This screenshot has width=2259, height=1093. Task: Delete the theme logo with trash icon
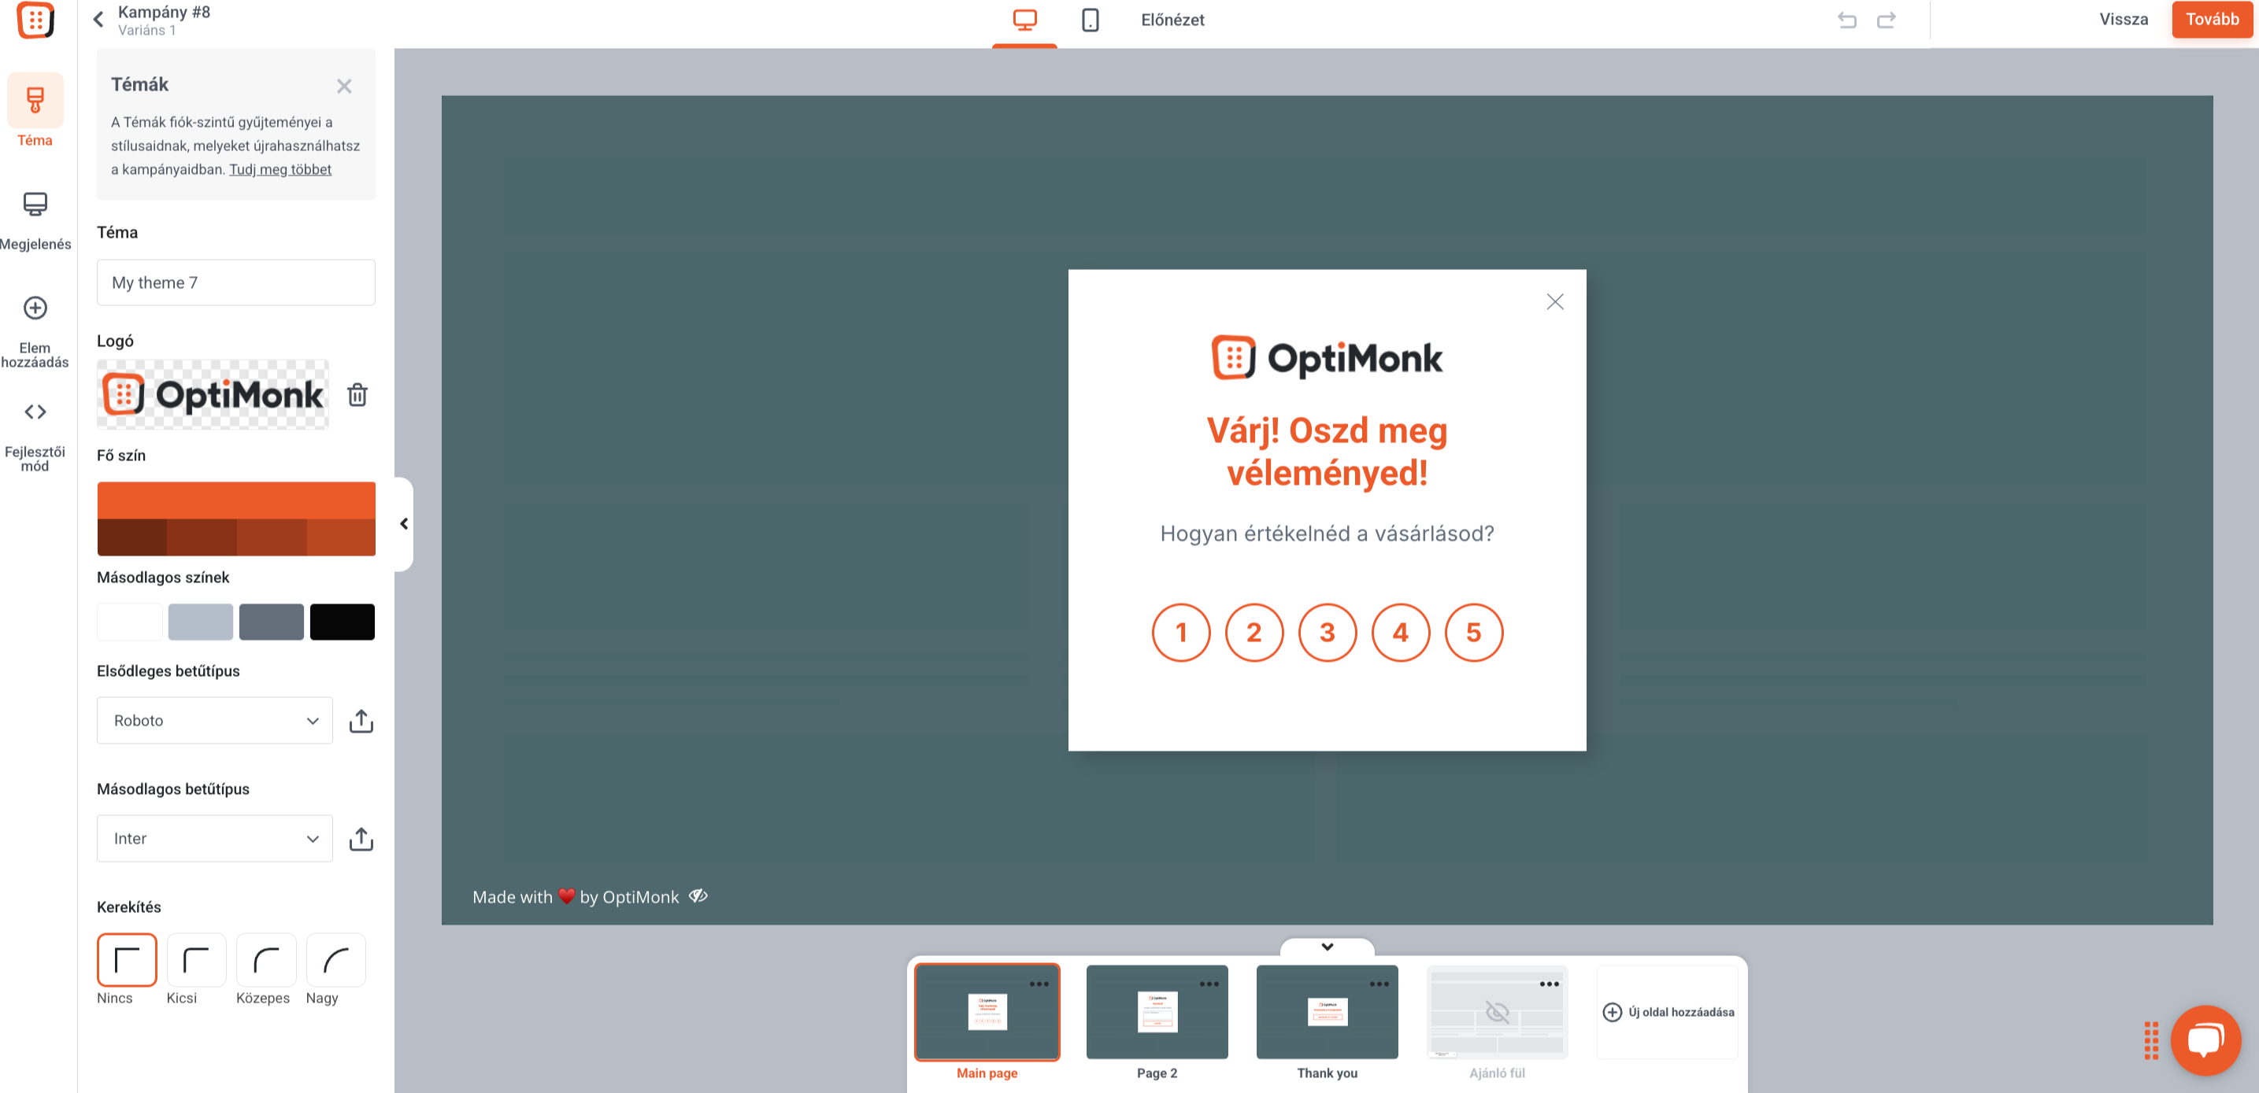357,394
